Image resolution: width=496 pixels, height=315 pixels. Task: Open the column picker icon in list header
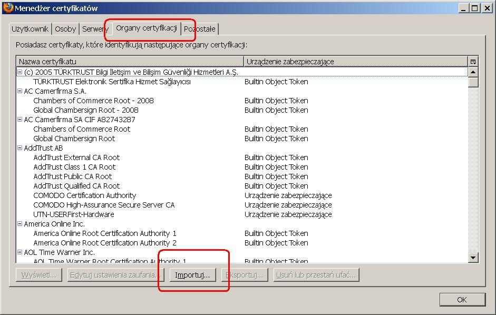click(473, 62)
